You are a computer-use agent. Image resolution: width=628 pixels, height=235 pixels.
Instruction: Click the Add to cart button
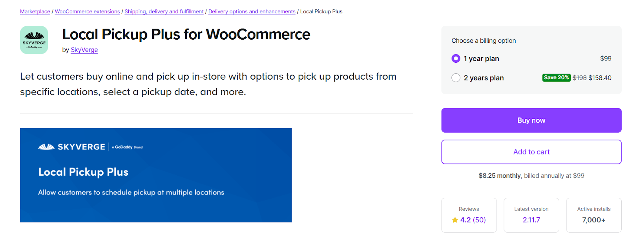click(531, 152)
